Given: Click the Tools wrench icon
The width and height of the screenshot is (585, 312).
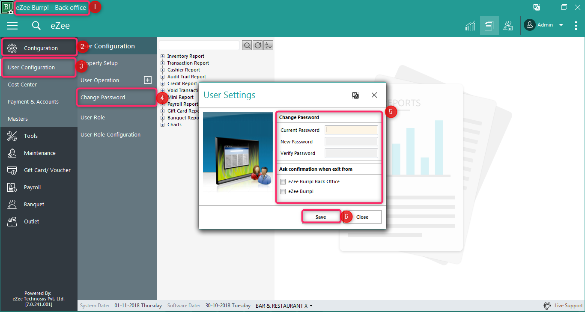Looking at the screenshot, I should point(12,136).
